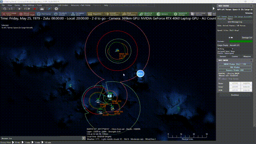Viewport: 256px width, 144px height.
Task: Click the x1 time compression indicator
Action: 11,9
